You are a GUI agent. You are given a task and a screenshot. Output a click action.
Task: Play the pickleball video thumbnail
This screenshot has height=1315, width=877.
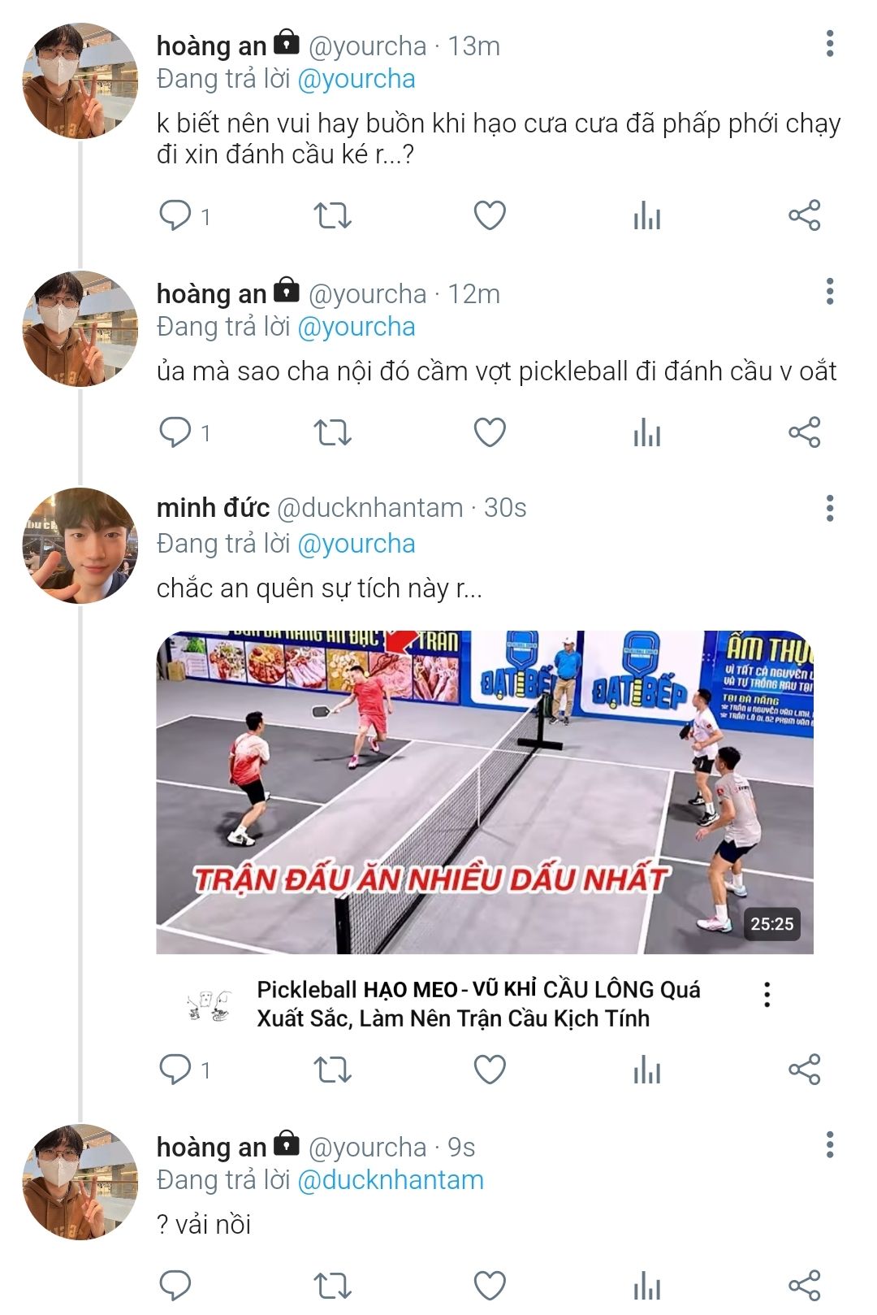(x=485, y=792)
